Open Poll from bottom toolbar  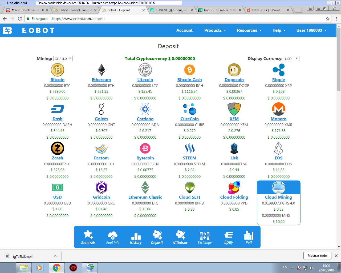pyautogui.click(x=249, y=238)
